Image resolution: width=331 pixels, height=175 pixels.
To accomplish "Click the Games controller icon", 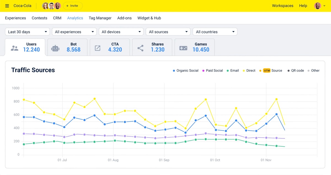I will 183,48.
